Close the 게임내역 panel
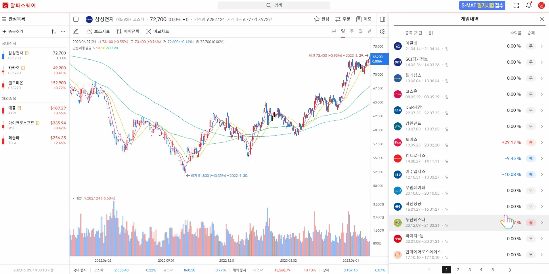 [x=542, y=19]
